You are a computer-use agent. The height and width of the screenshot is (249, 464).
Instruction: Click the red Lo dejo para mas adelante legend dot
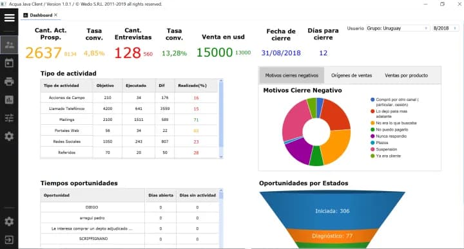[x=372, y=111]
